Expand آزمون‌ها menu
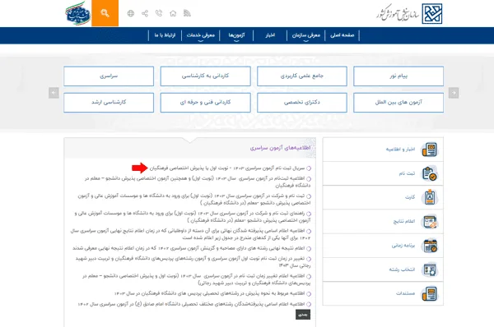This screenshot has height=327, width=494. coord(236,35)
